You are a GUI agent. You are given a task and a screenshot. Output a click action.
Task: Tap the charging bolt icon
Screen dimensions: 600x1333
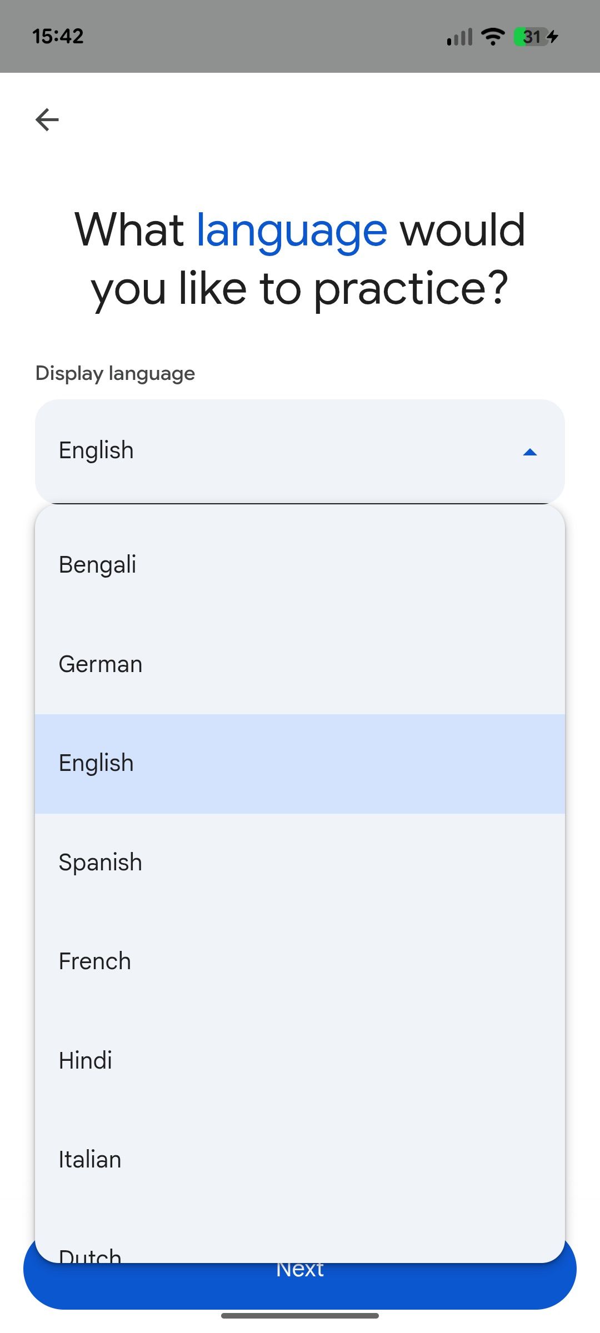(553, 37)
